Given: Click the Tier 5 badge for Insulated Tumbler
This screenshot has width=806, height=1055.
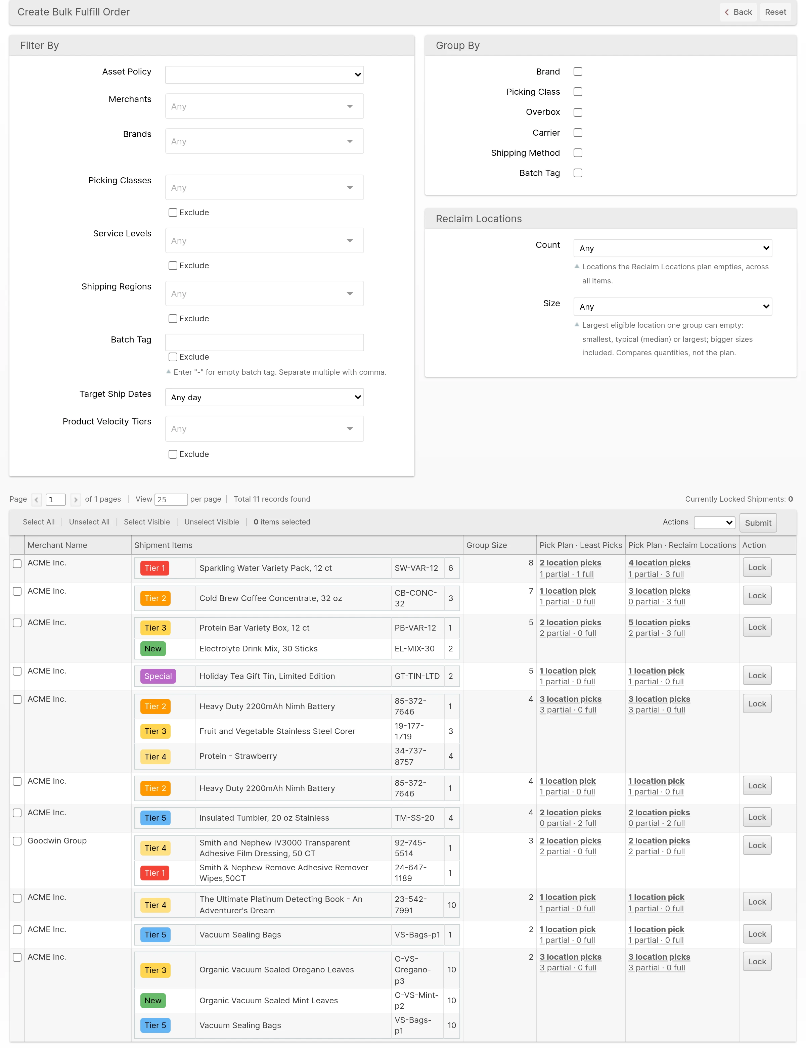Looking at the screenshot, I should click(155, 818).
